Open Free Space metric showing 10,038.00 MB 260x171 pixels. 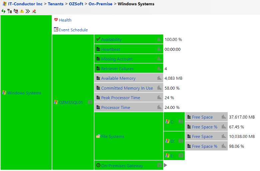202,136
